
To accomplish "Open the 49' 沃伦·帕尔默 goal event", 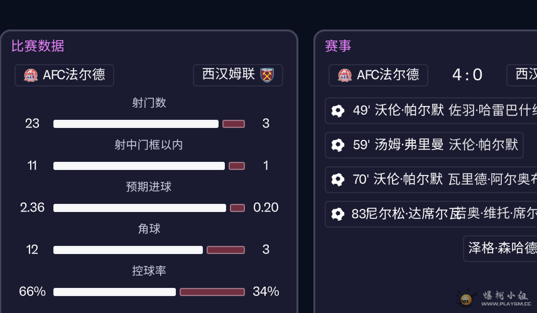I will (433, 111).
